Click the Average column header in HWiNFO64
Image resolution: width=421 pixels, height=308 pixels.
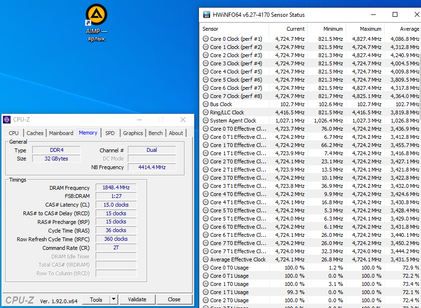403,29
